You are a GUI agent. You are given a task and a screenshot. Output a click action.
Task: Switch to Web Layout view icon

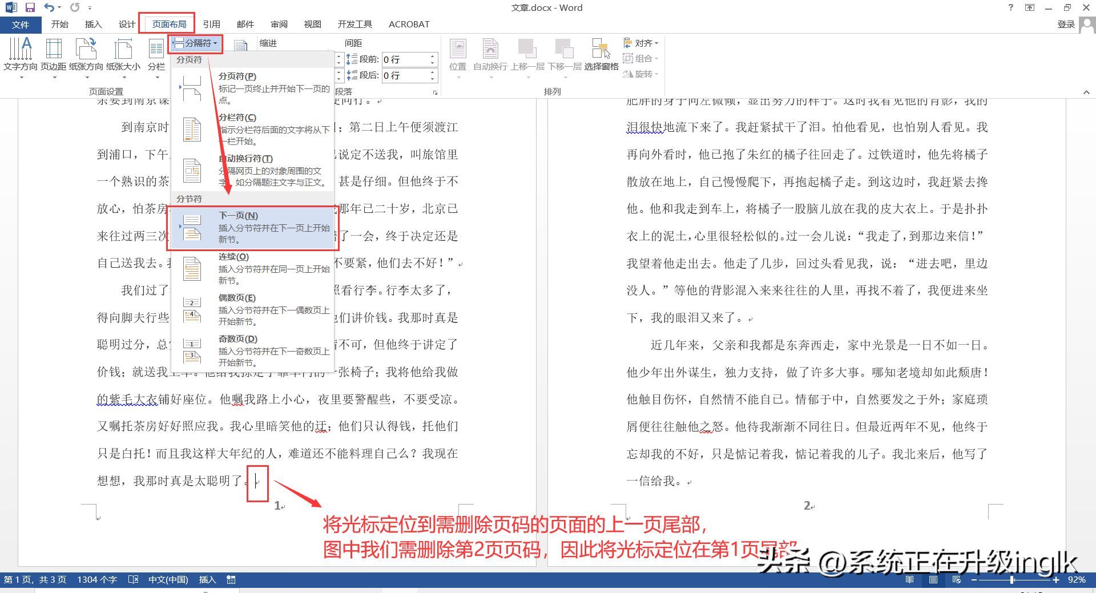click(957, 579)
